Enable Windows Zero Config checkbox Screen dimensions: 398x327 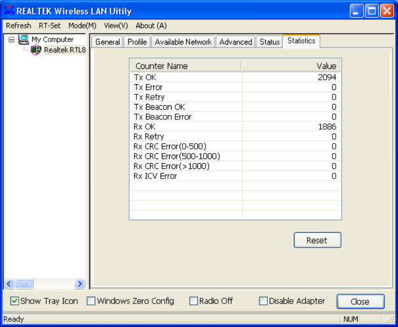(91, 301)
